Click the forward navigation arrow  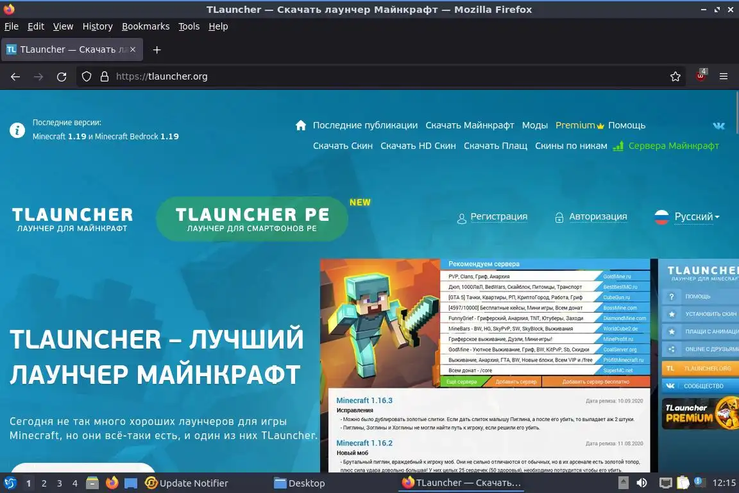(x=38, y=76)
